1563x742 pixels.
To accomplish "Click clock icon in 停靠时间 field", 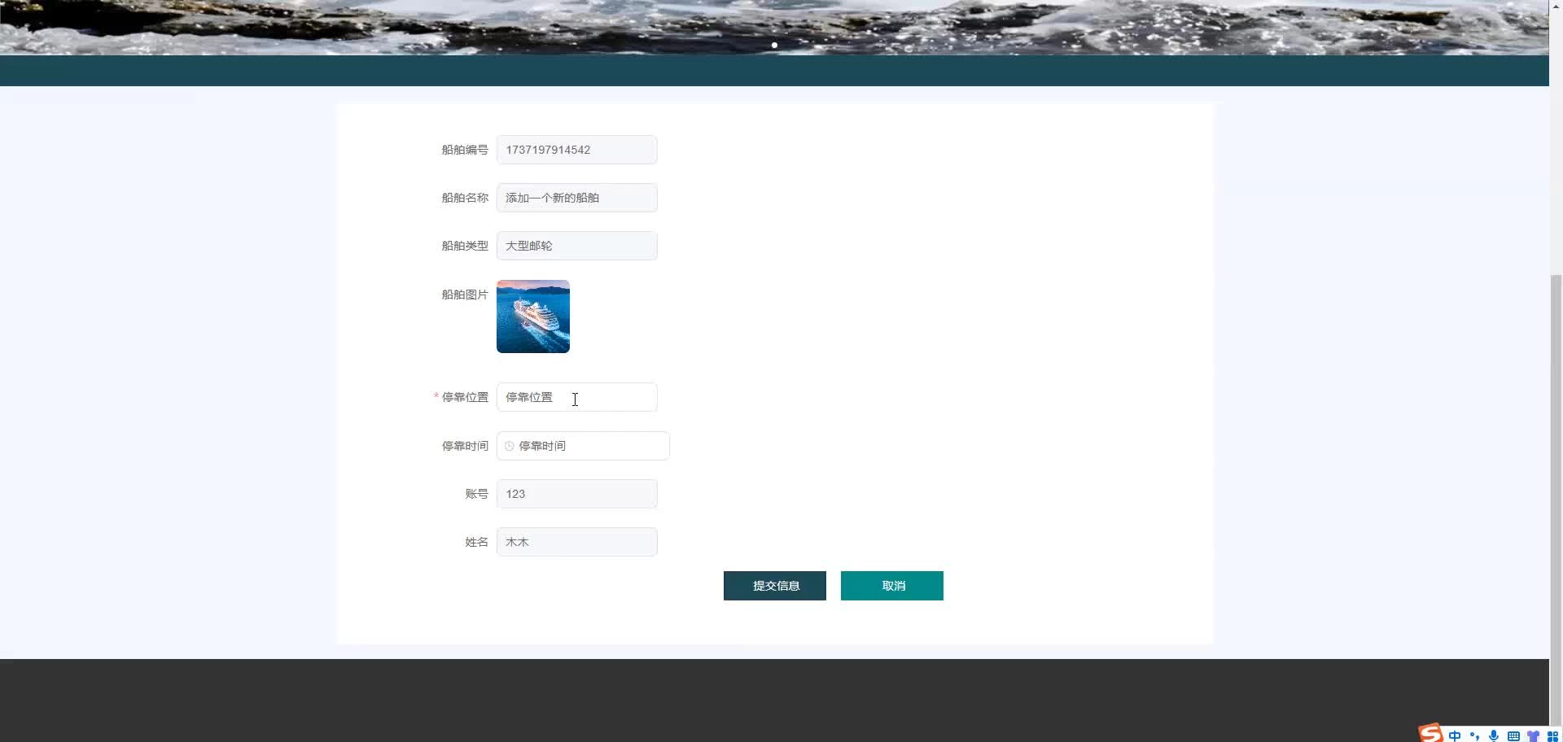I will [x=510, y=446].
